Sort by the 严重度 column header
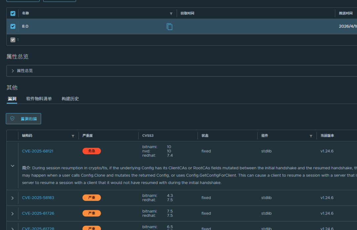This screenshot has width=357, height=230. coord(87,136)
